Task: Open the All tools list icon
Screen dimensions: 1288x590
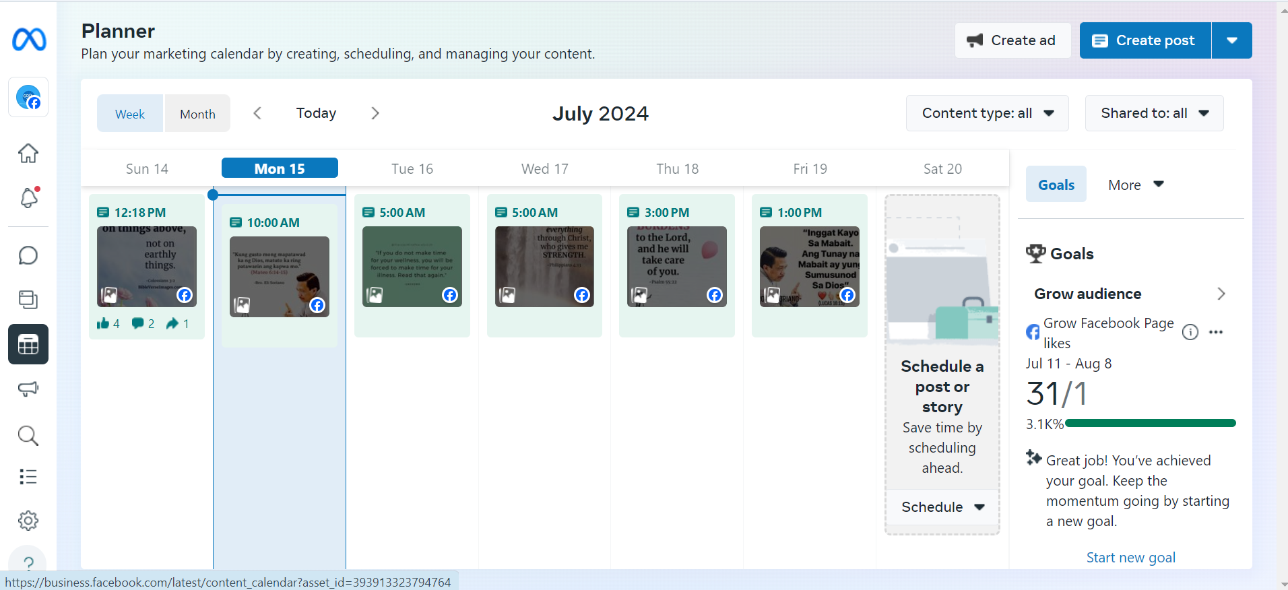Action: [28, 477]
